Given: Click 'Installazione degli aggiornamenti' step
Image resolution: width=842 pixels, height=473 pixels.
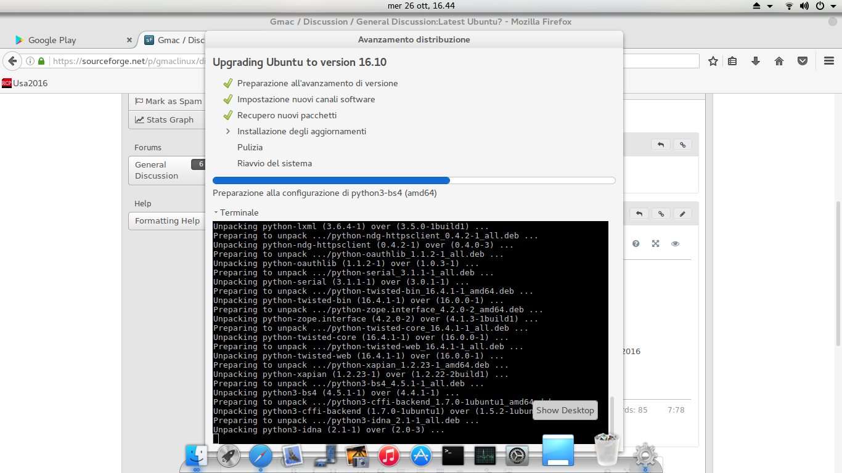Looking at the screenshot, I should (301, 131).
